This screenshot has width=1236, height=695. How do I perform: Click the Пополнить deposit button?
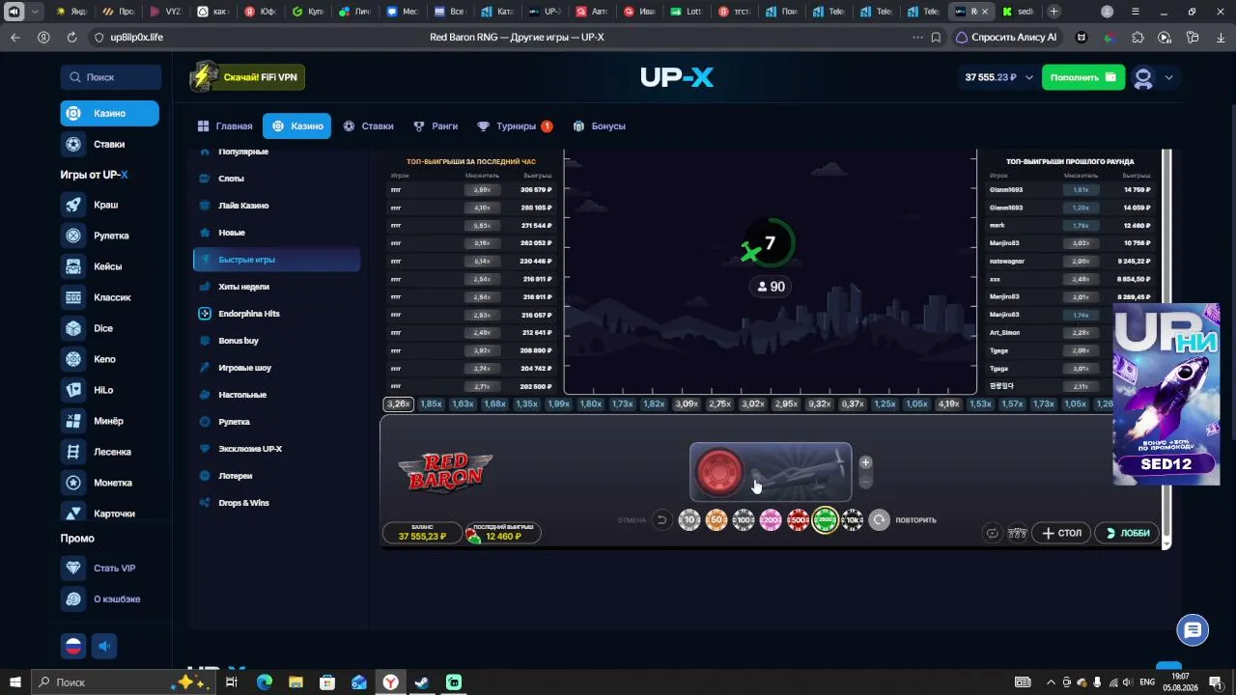(1083, 77)
